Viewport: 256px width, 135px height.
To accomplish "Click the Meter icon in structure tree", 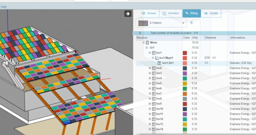I will (x=147, y=42).
